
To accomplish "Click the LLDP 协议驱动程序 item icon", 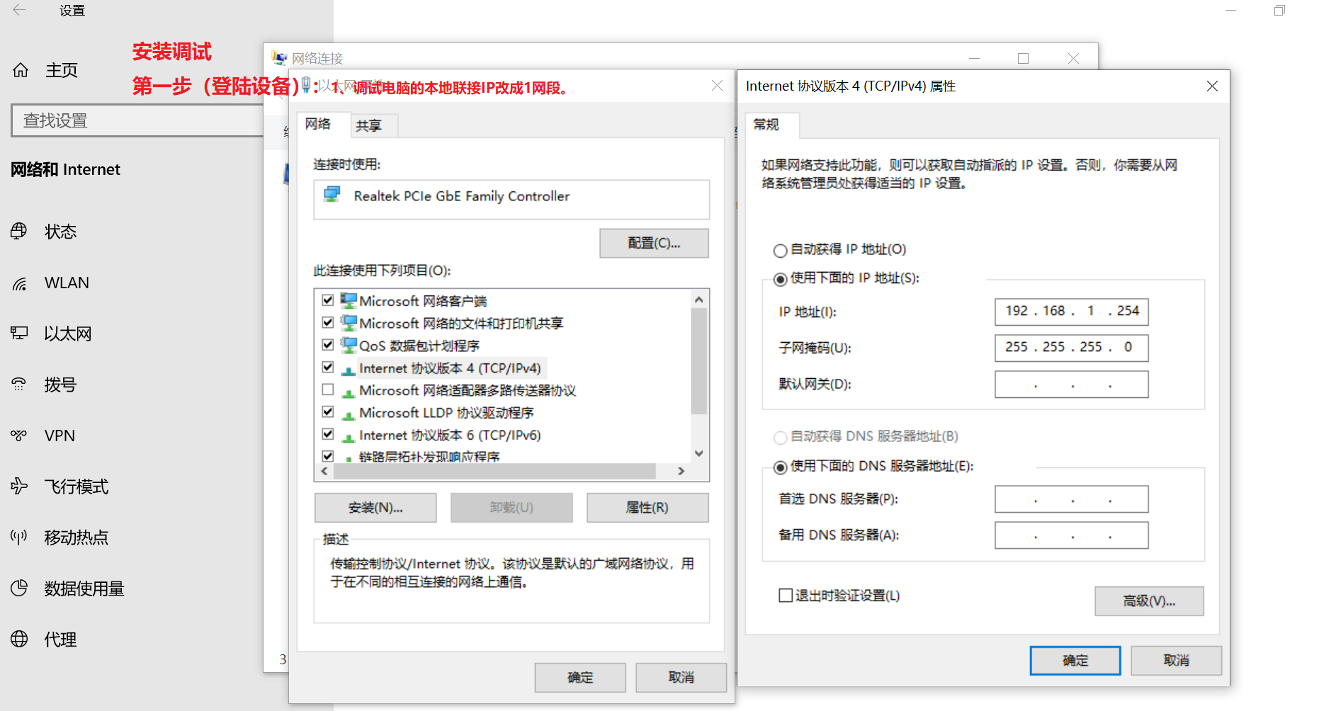I will (x=349, y=414).
